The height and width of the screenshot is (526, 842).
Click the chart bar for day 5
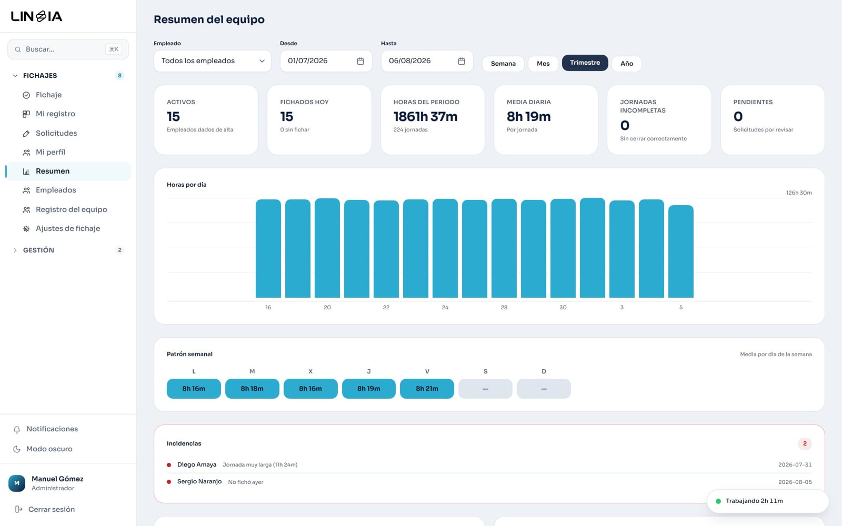pos(681,251)
